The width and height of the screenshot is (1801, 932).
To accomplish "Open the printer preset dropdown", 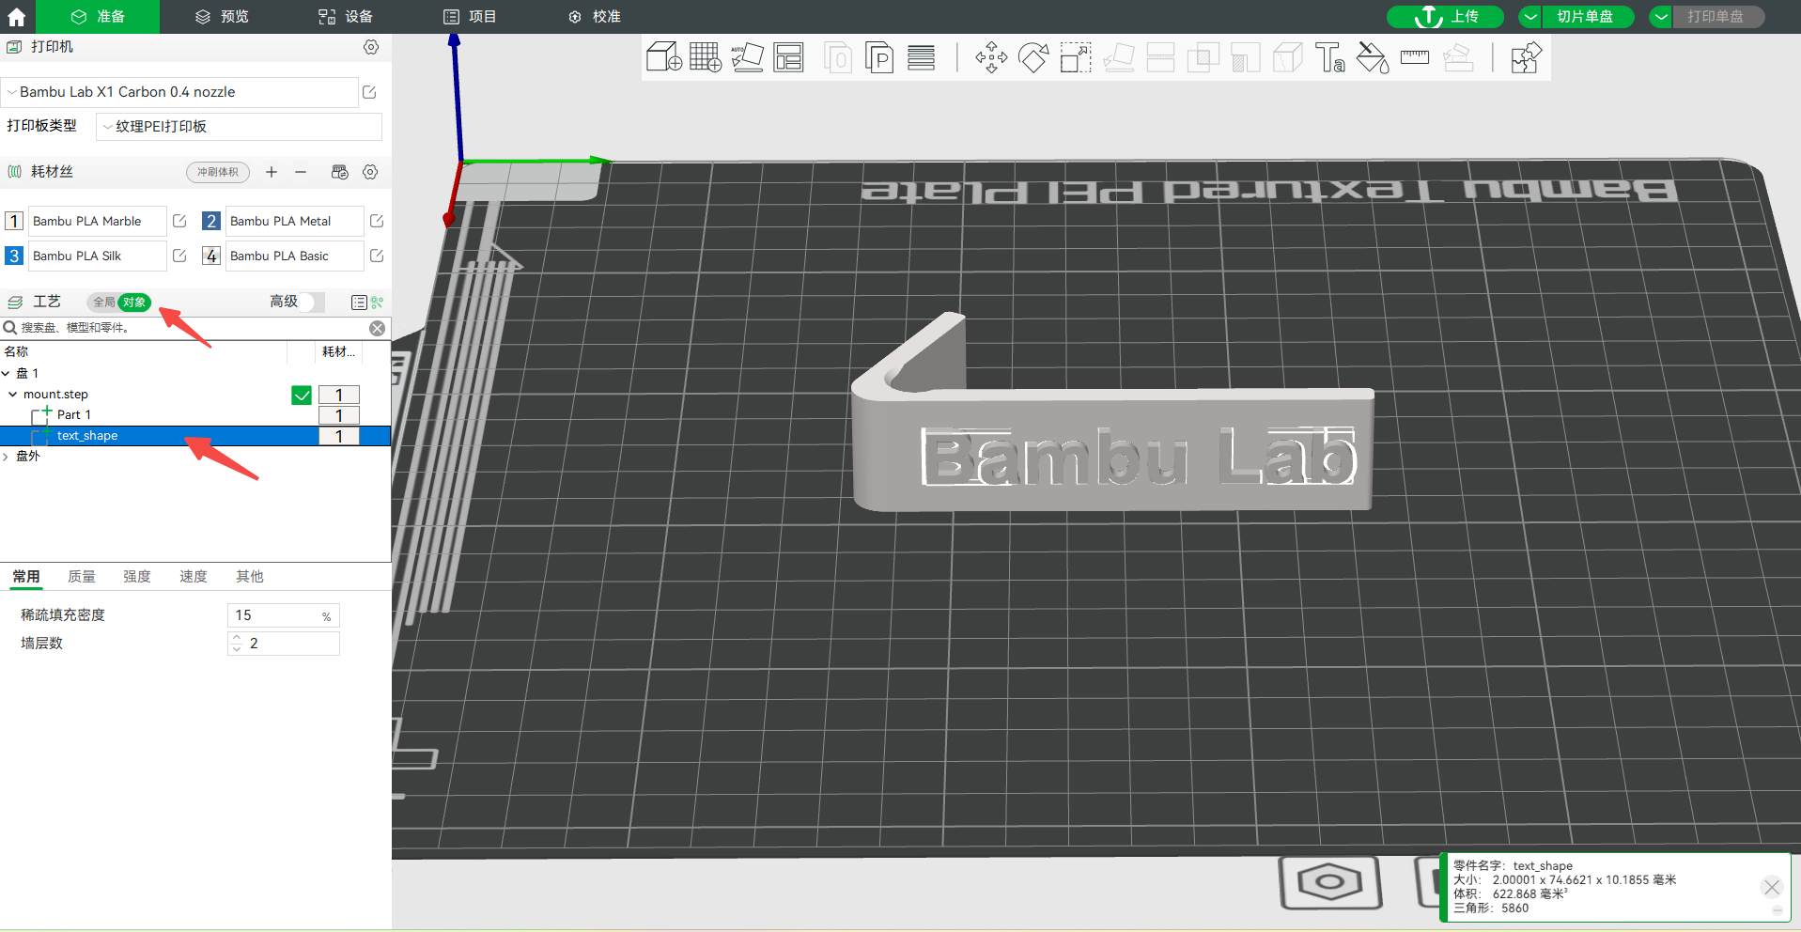I will pos(179,92).
